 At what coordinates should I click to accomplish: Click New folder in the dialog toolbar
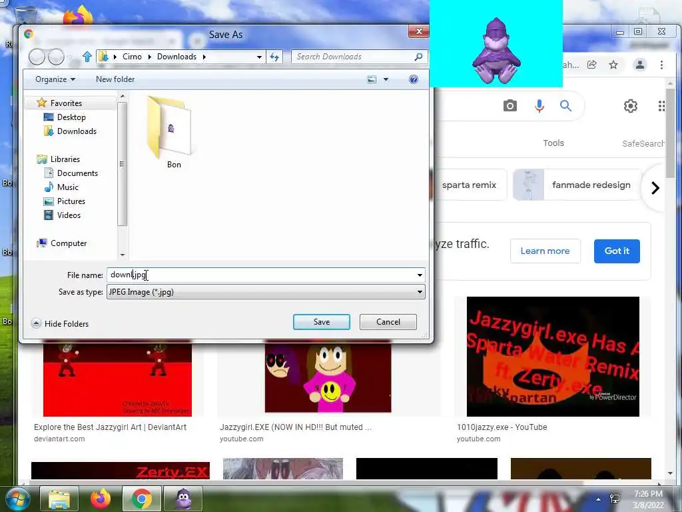pyautogui.click(x=115, y=79)
